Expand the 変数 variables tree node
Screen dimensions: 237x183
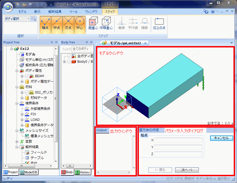pyautogui.click(x=17, y=142)
